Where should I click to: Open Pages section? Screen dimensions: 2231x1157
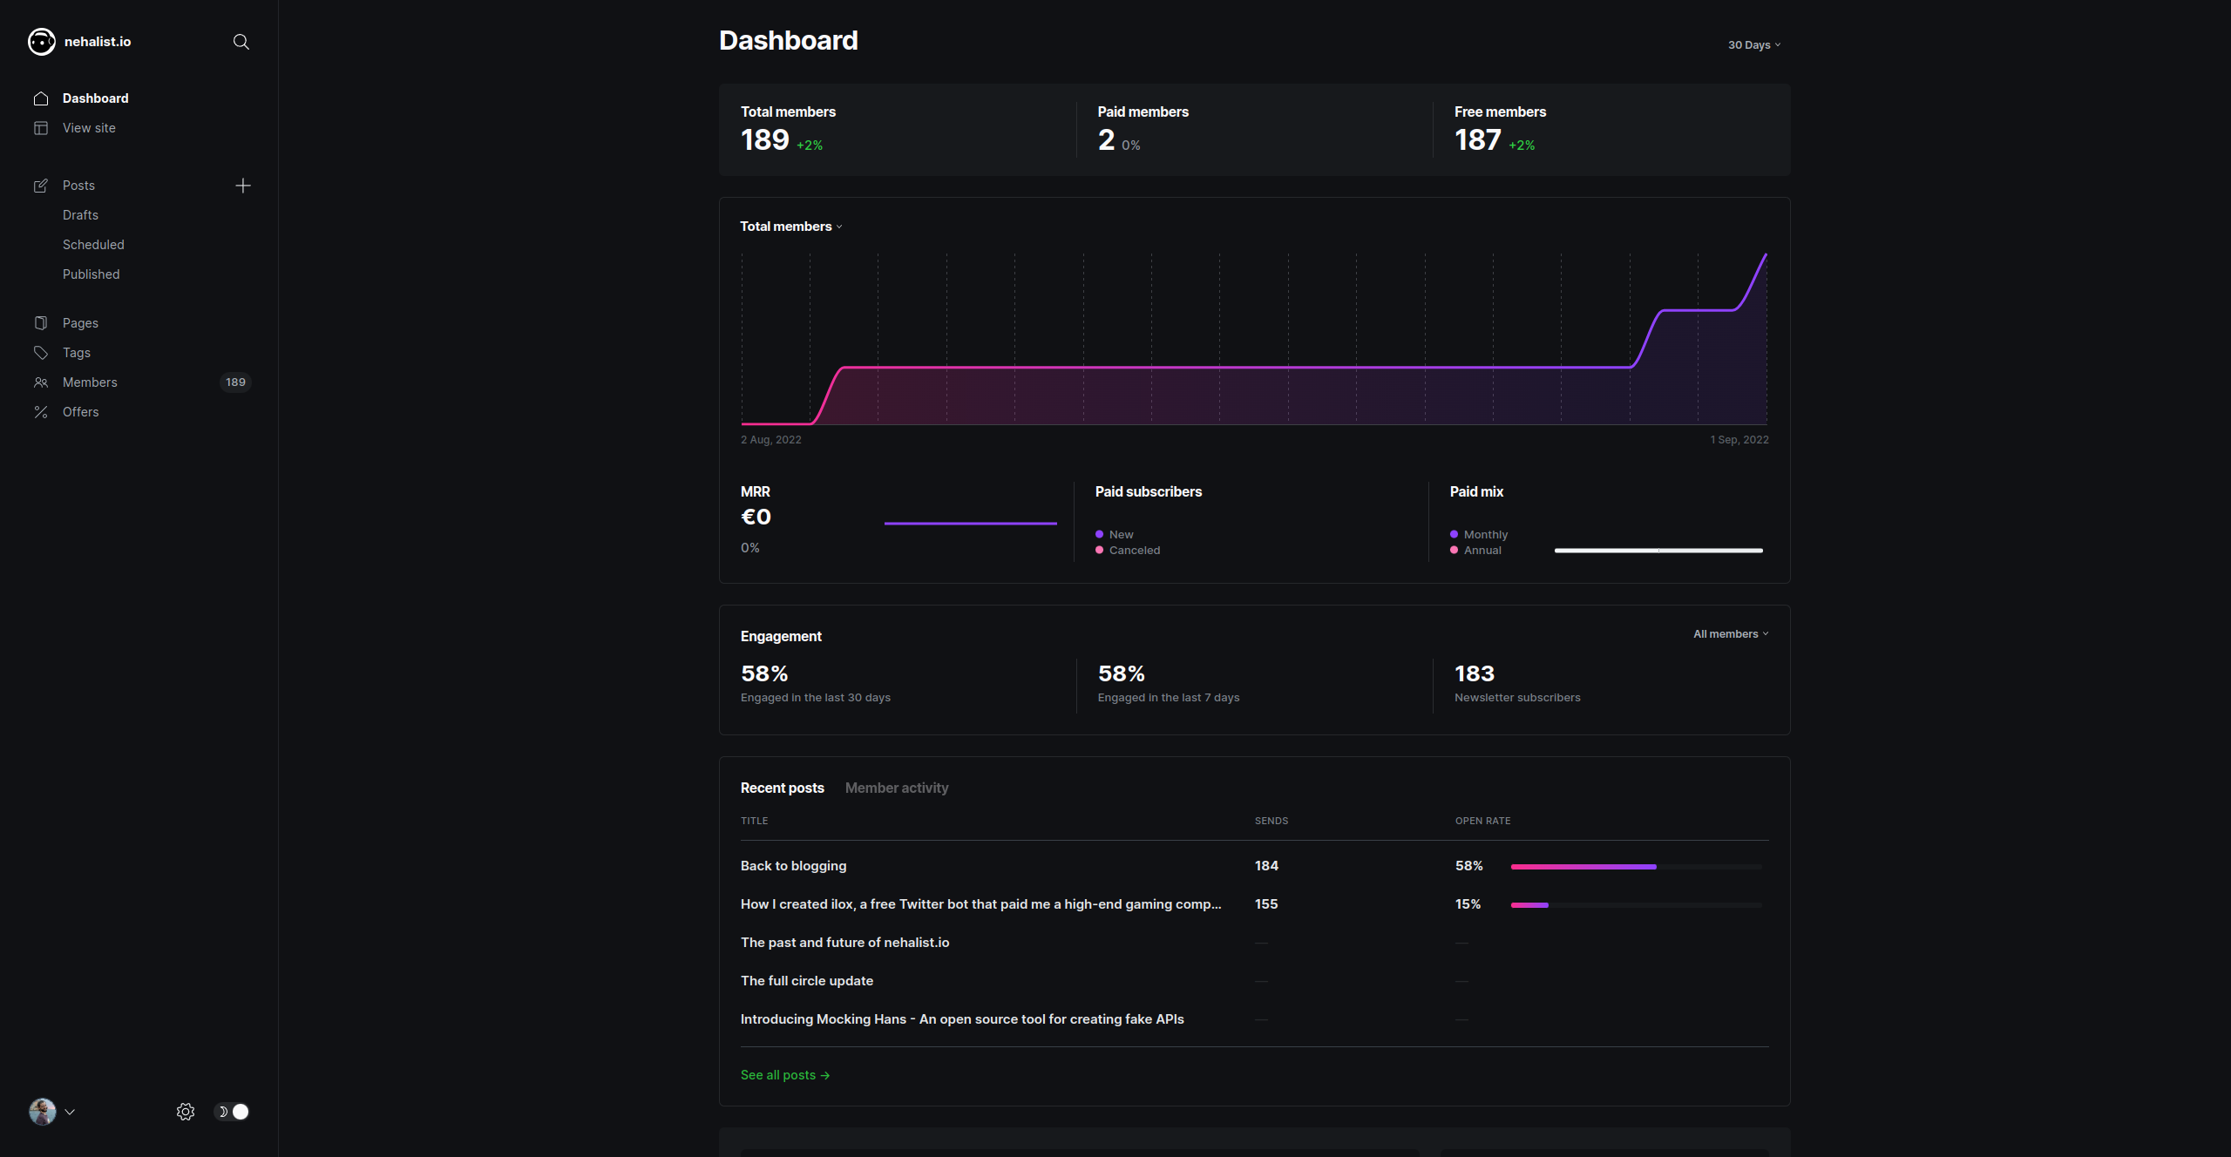[80, 323]
